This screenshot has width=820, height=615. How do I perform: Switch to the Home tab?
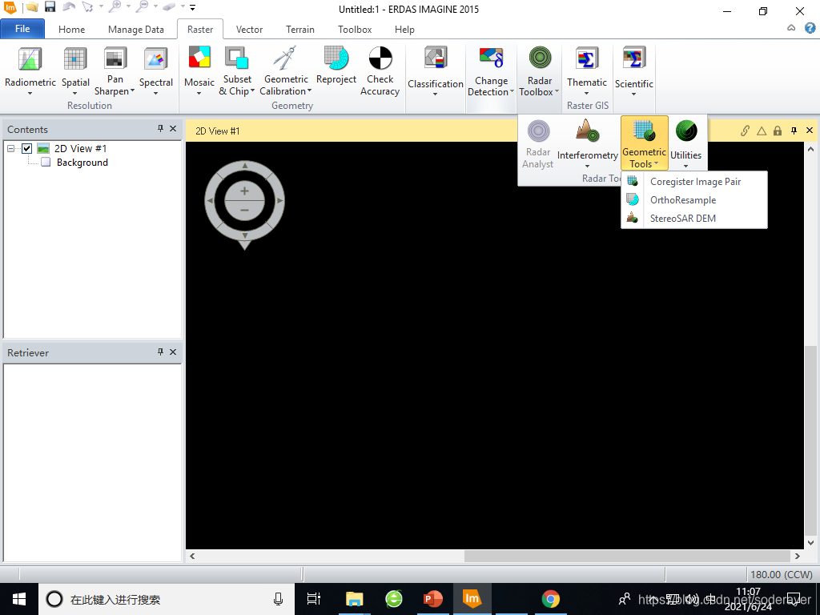[71, 30]
